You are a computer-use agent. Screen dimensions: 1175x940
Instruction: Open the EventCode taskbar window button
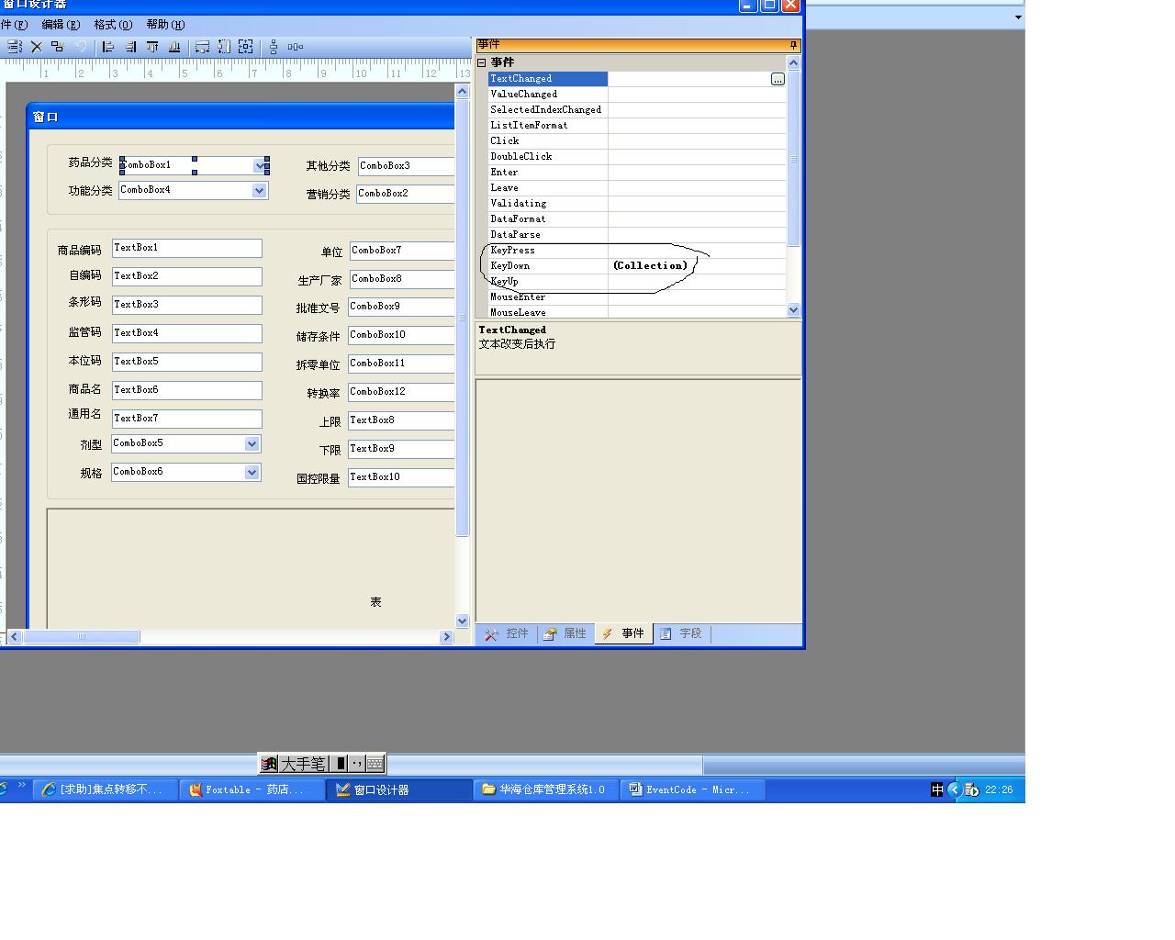click(691, 789)
